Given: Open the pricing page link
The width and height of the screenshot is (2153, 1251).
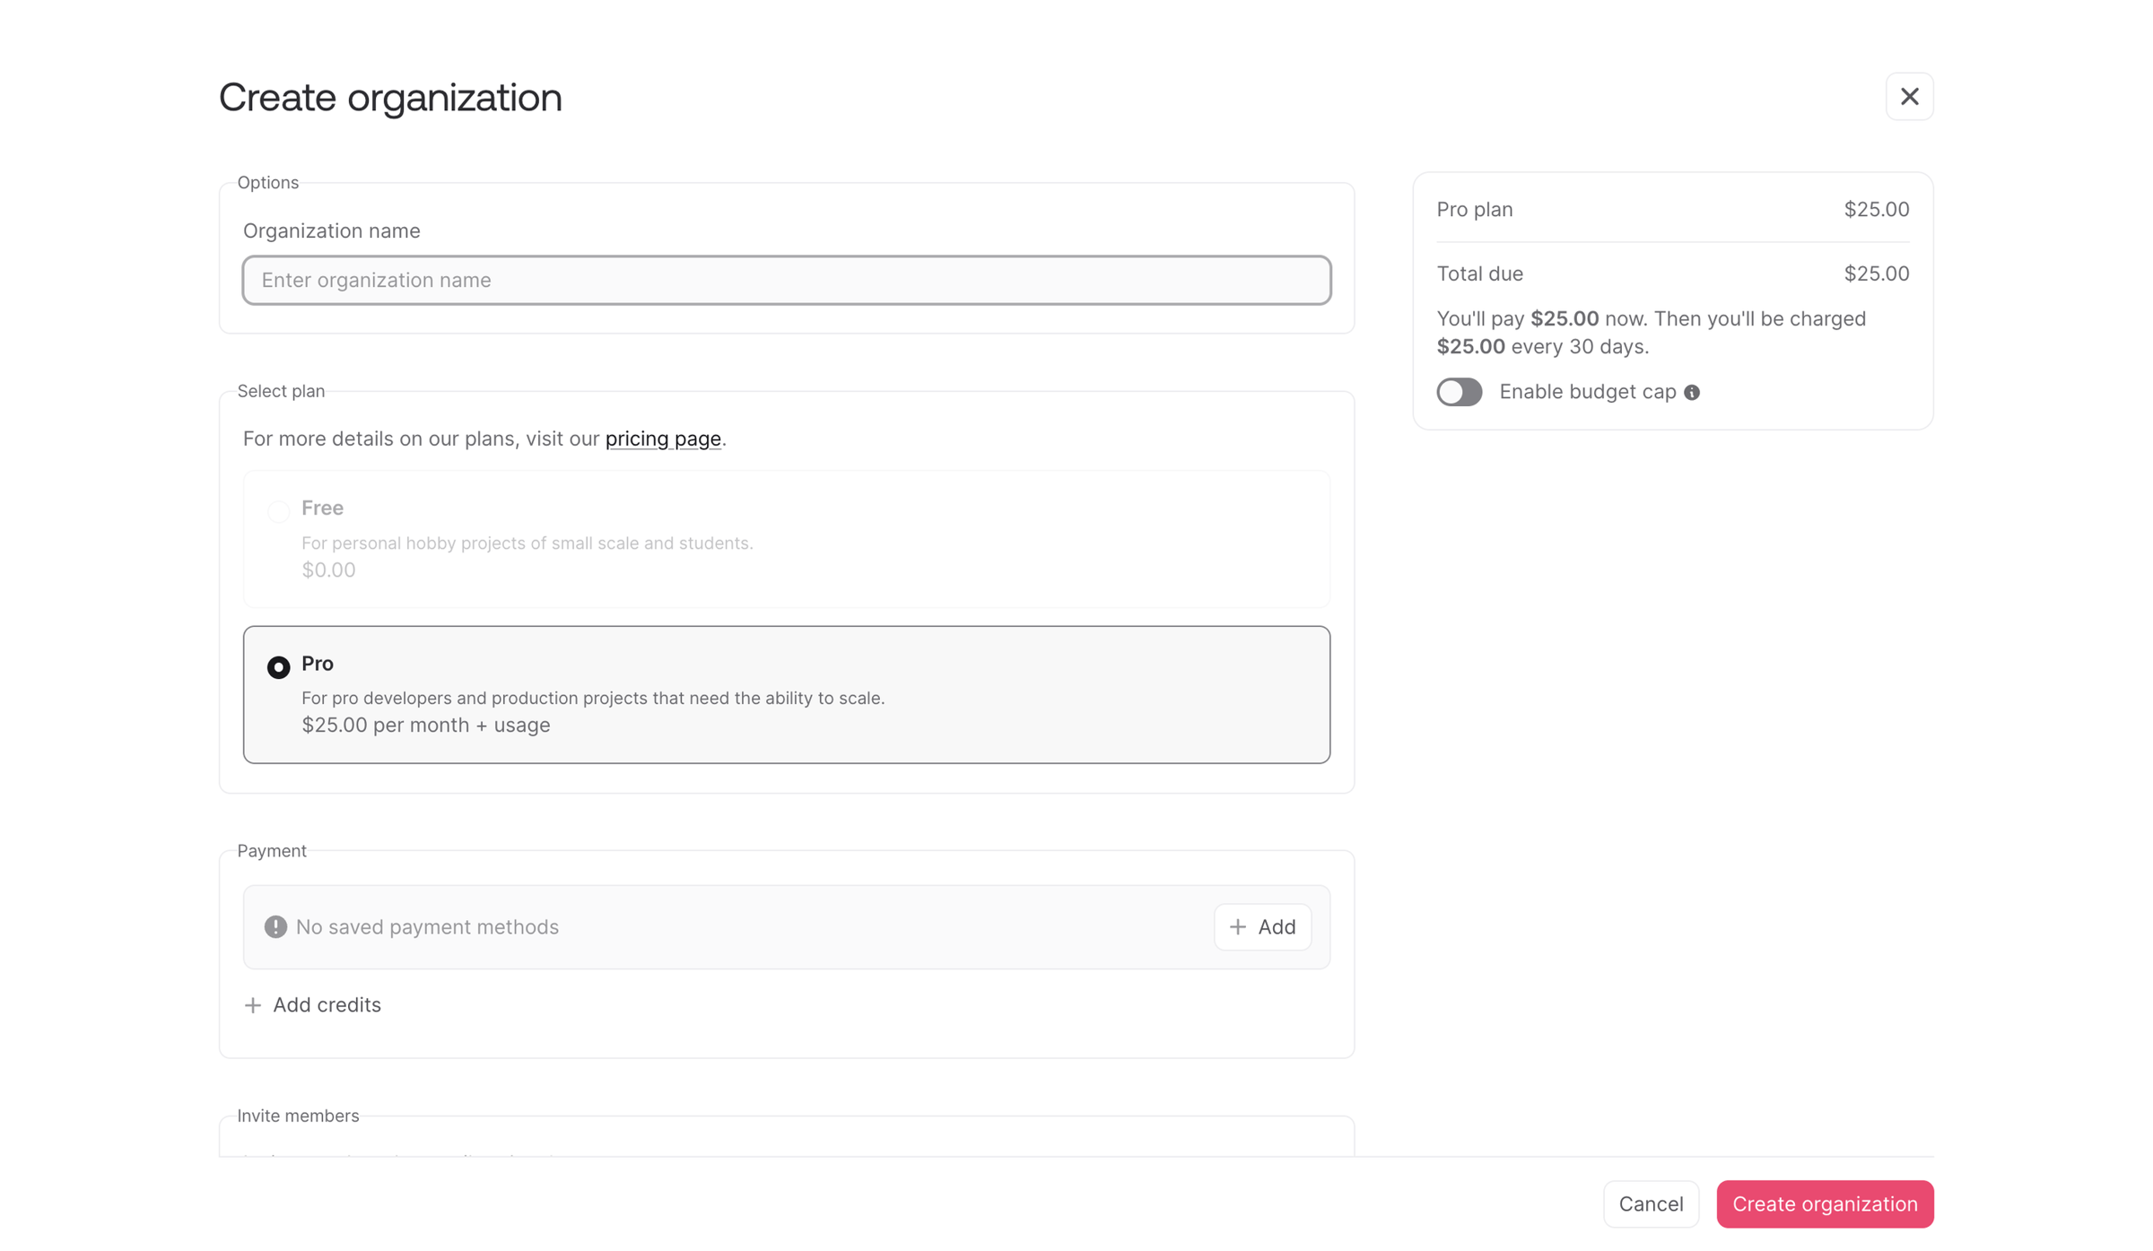Looking at the screenshot, I should pyautogui.click(x=663, y=439).
